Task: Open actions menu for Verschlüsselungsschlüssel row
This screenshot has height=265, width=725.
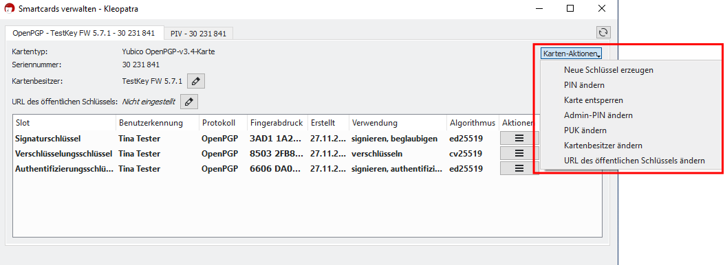Action: (519, 154)
